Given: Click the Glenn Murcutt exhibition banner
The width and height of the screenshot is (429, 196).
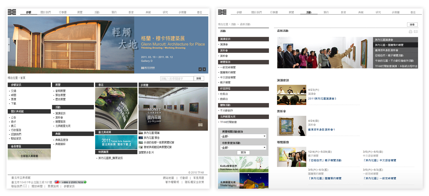Looking at the screenshot, I should (x=108, y=45).
